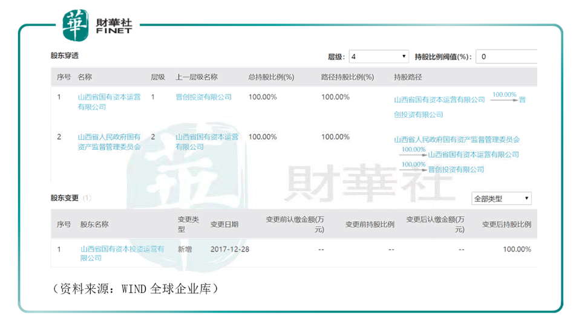
Task: Click the 路径持股比例(%) column header
Action: (347, 77)
